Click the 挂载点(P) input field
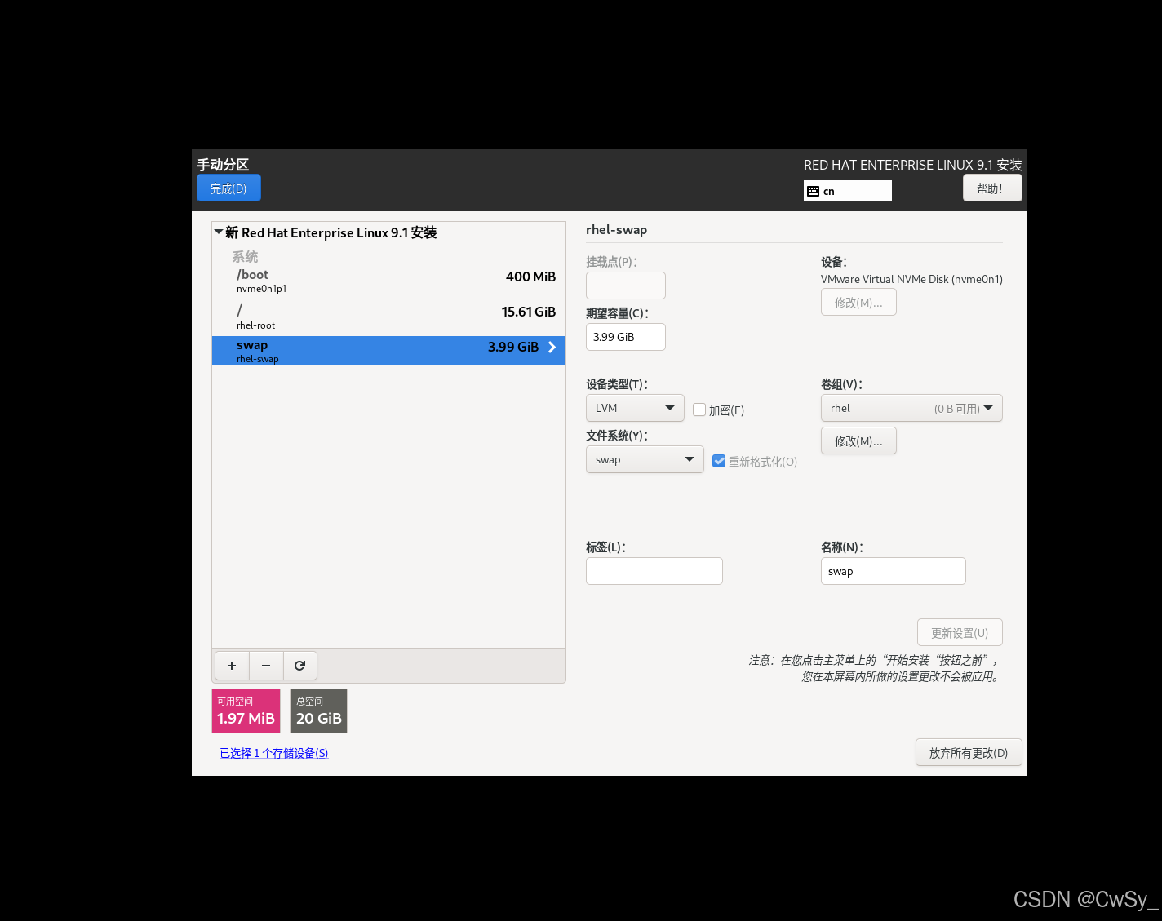1162x921 pixels. click(626, 286)
